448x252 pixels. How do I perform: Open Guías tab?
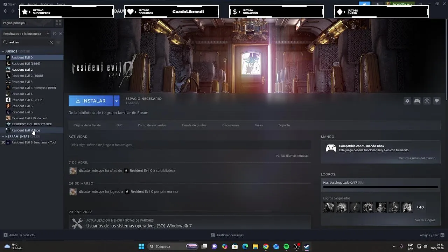pos(259,125)
